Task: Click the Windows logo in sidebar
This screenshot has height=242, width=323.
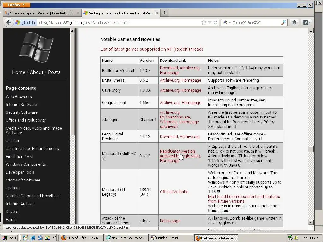Action: (x=36, y=47)
